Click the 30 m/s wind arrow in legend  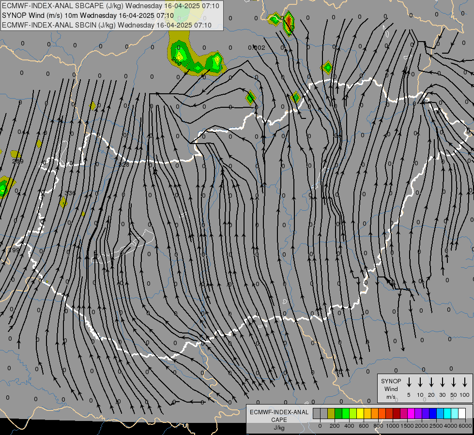pos(442,382)
